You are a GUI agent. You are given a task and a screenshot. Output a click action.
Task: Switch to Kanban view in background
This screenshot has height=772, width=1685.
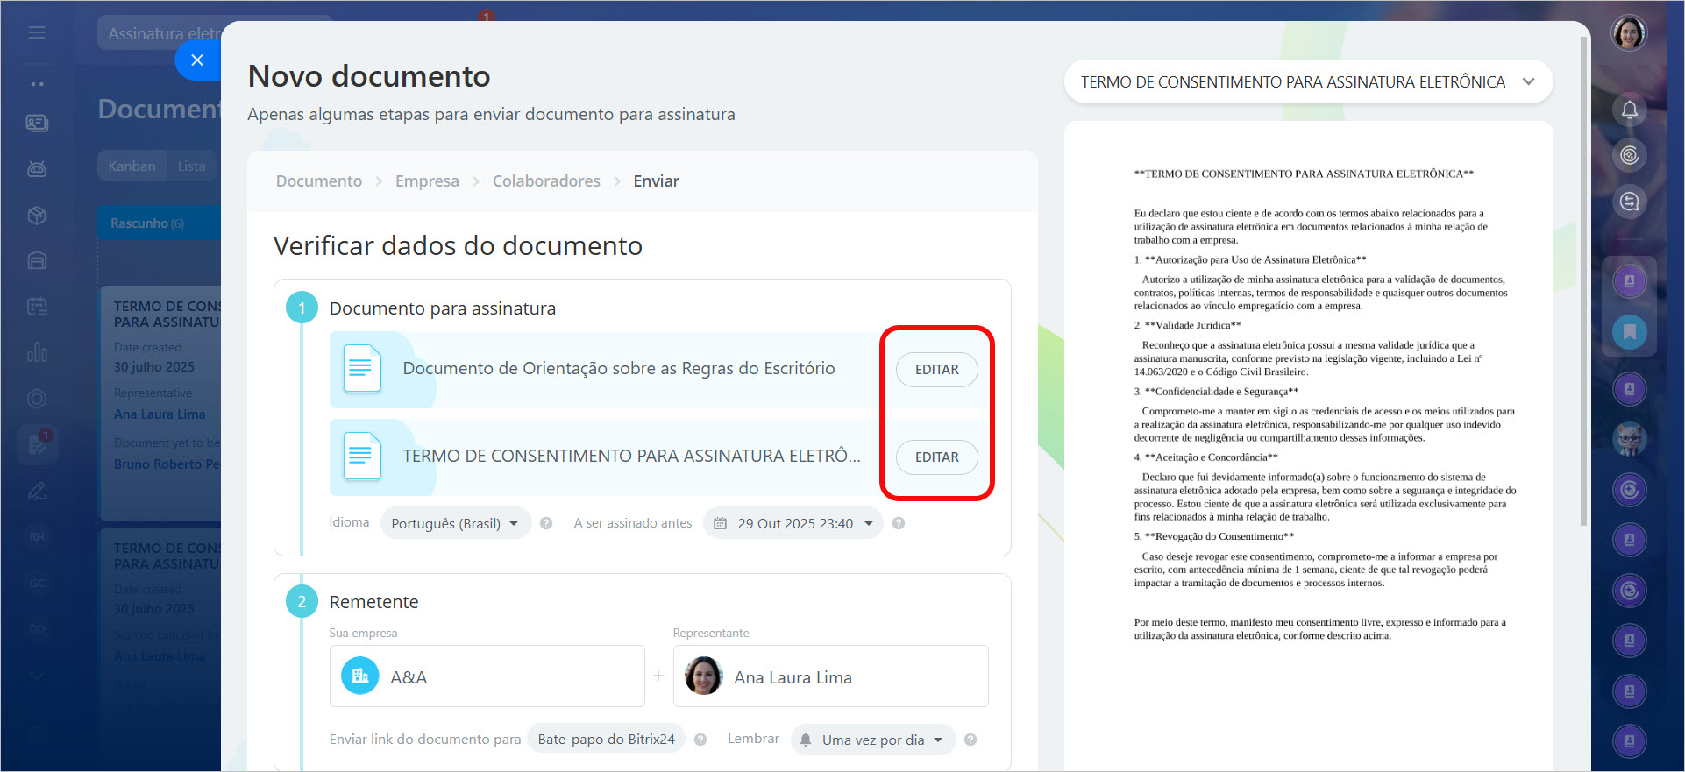click(132, 166)
